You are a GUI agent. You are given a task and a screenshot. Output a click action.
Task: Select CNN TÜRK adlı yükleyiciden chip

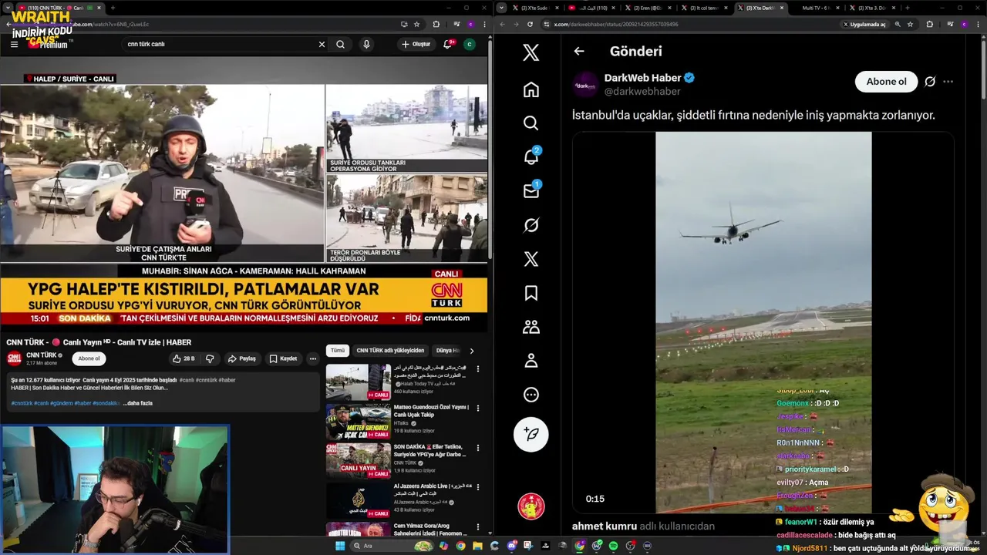pos(390,350)
